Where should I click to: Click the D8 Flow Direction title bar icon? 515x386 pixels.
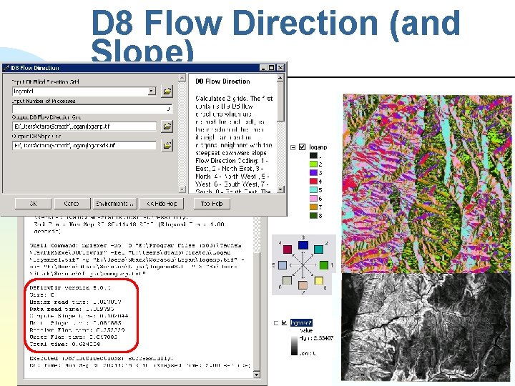6,68
